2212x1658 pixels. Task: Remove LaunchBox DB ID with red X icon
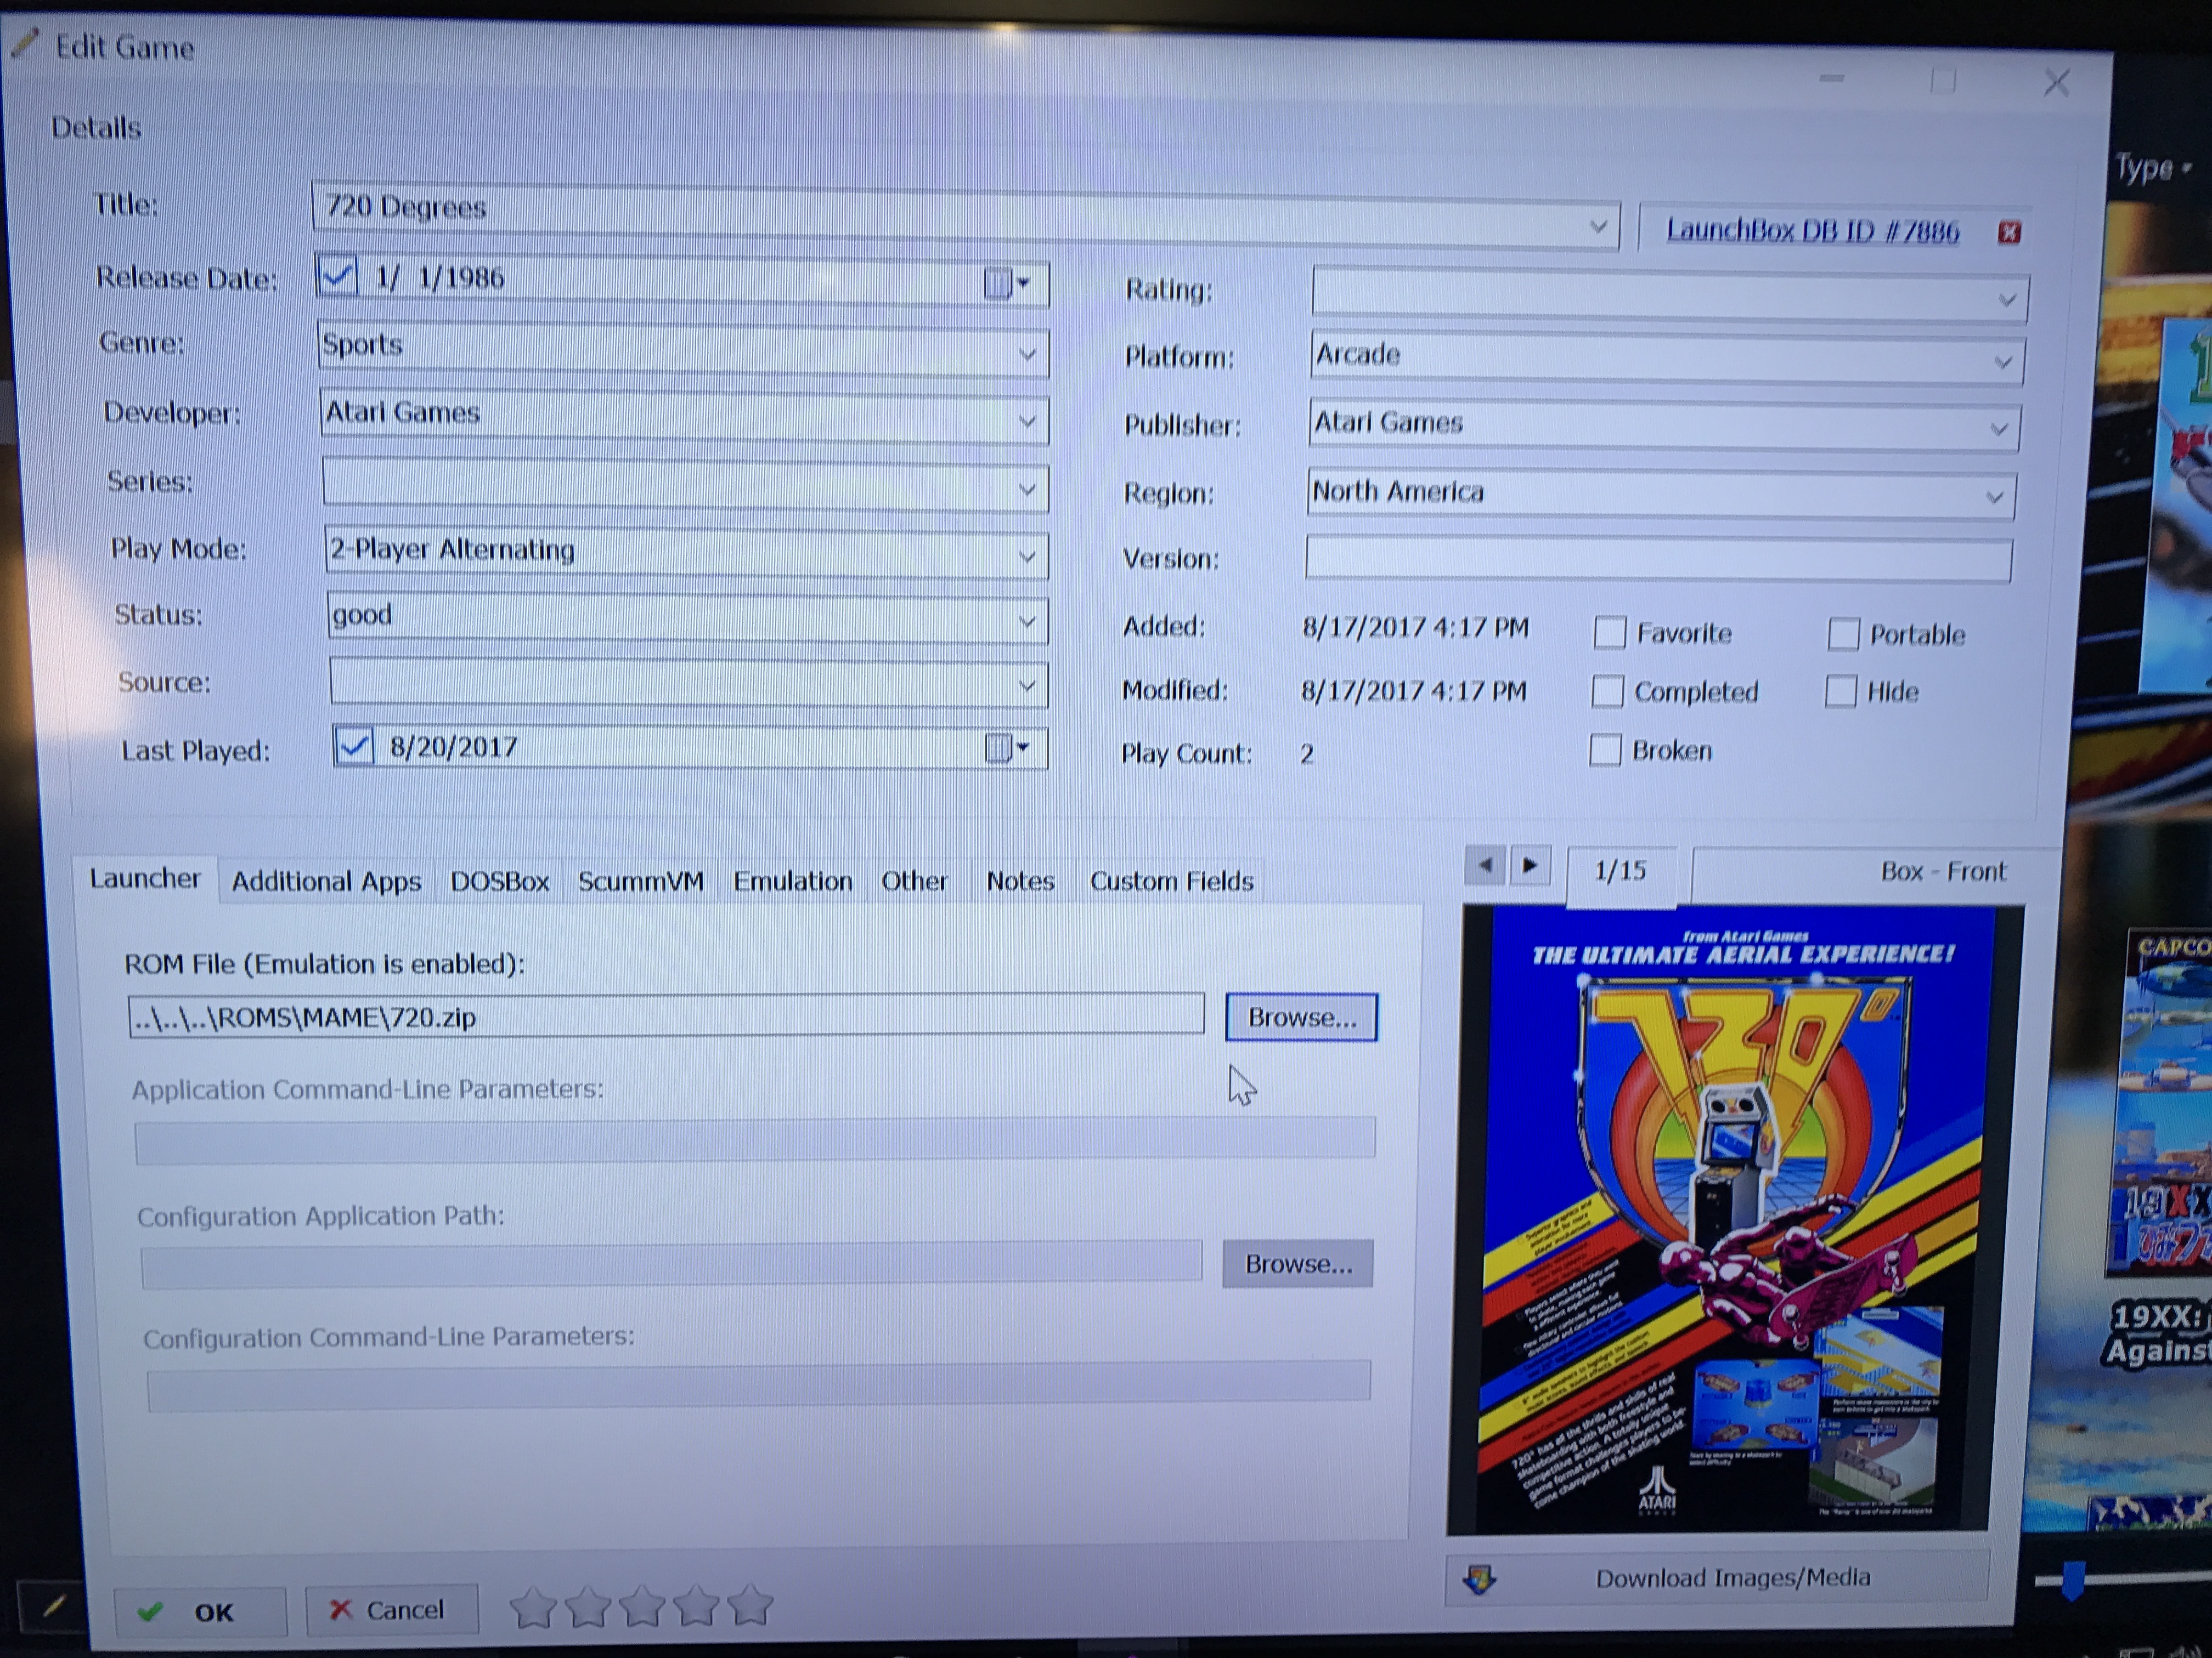coord(2009,233)
